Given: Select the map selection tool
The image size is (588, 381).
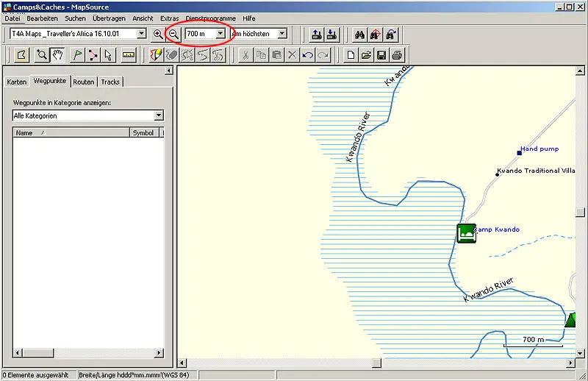Looking at the screenshot, I should click(22, 55).
